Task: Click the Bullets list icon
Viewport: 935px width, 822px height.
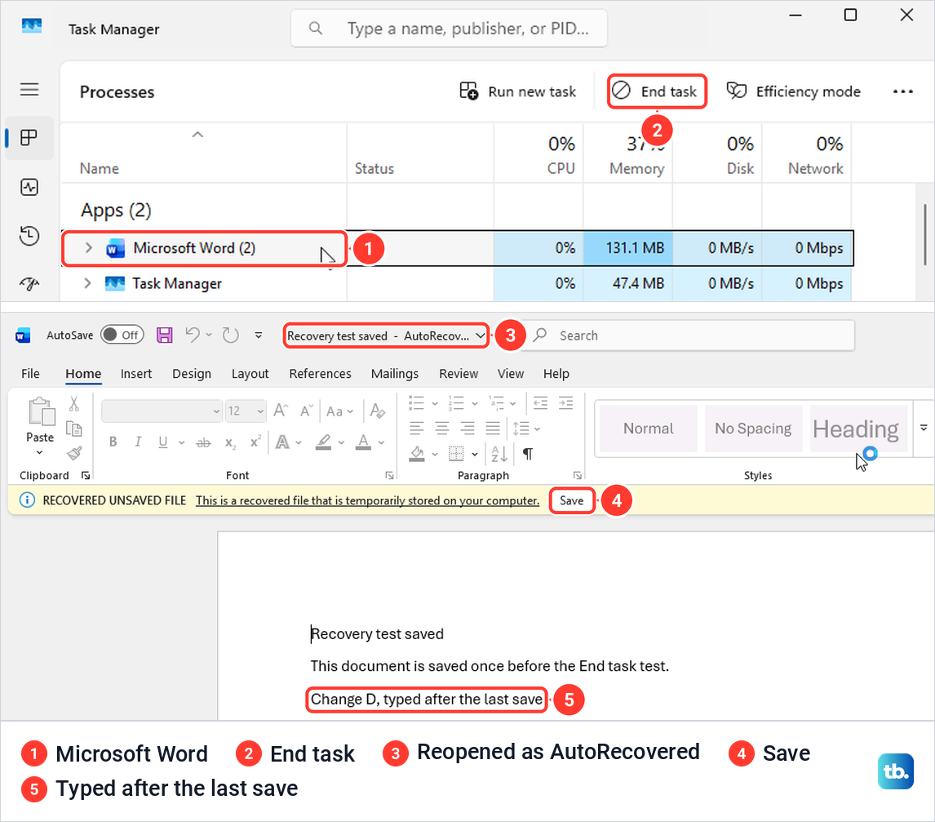Action: tap(416, 403)
